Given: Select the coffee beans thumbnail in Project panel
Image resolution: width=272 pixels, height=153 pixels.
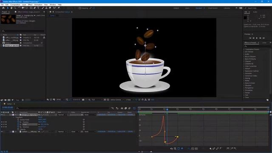Looking at the screenshot, I should pyautogui.click(x=8, y=19).
